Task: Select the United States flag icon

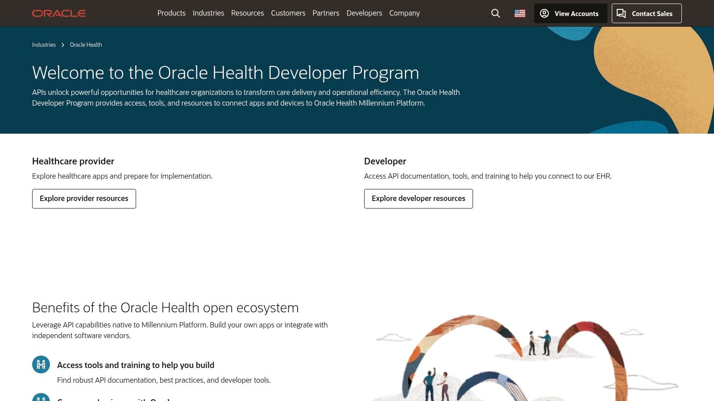Action: [x=519, y=13]
